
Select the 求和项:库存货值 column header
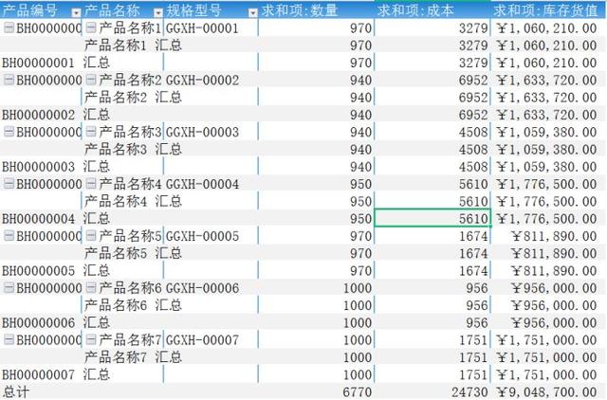tap(548, 10)
